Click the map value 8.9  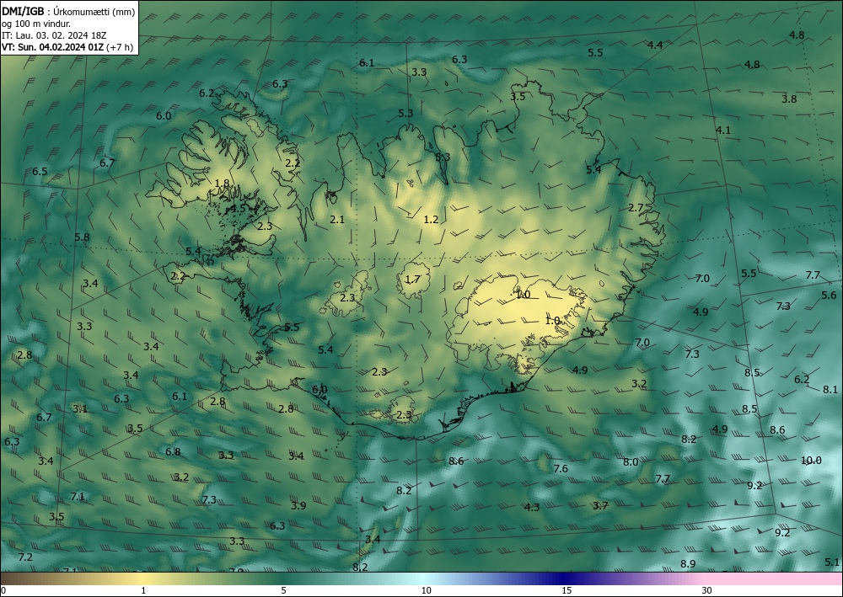(x=688, y=563)
